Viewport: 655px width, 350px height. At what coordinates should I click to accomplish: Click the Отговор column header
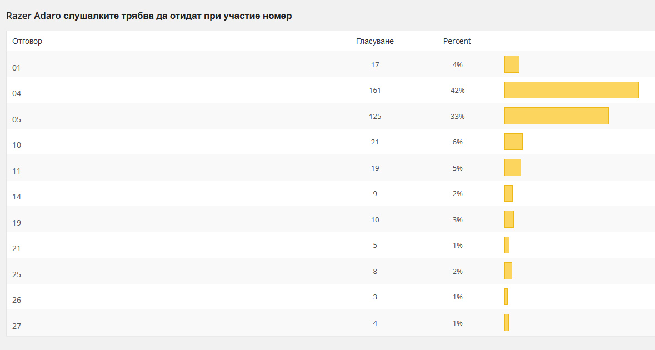(x=27, y=41)
